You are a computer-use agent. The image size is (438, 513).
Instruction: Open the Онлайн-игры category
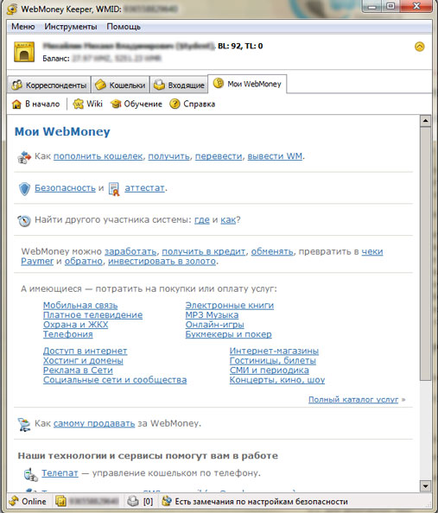[x=215, y=325]
